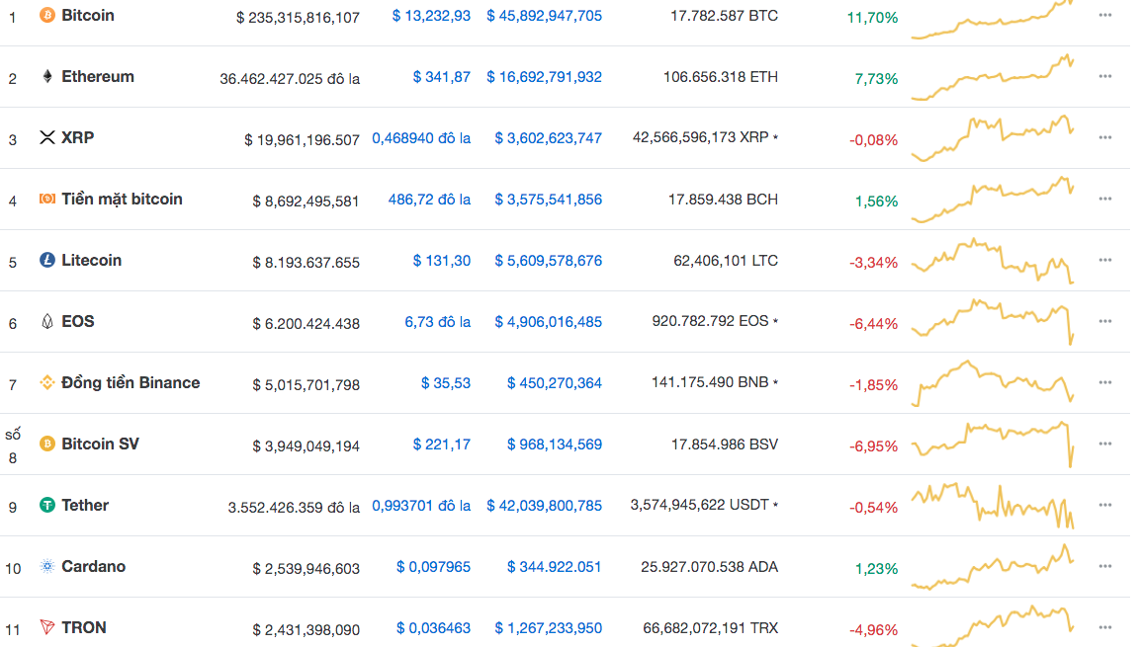Click the Tiền mặt bitcoin logo icon
The image size is (1138, 647).
coord(47,199)
